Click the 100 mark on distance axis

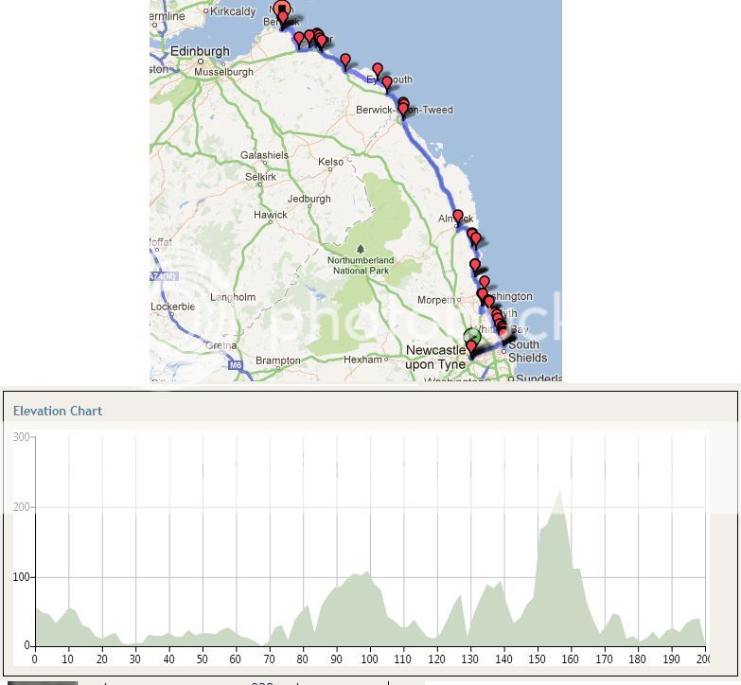(x=370, y=659)
